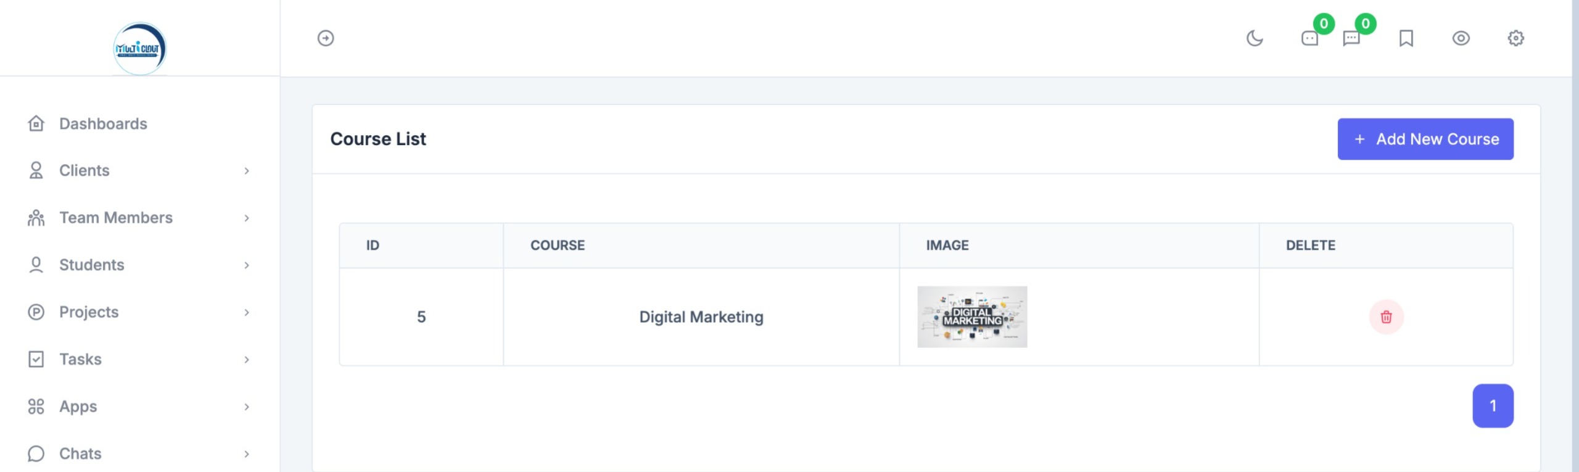Collapse sidebar using the arrow circle icon

[326, 38]
